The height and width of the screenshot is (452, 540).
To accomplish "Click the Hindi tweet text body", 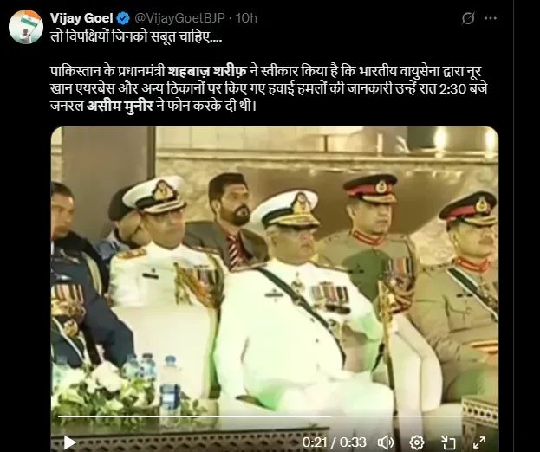I will [269, 88].
